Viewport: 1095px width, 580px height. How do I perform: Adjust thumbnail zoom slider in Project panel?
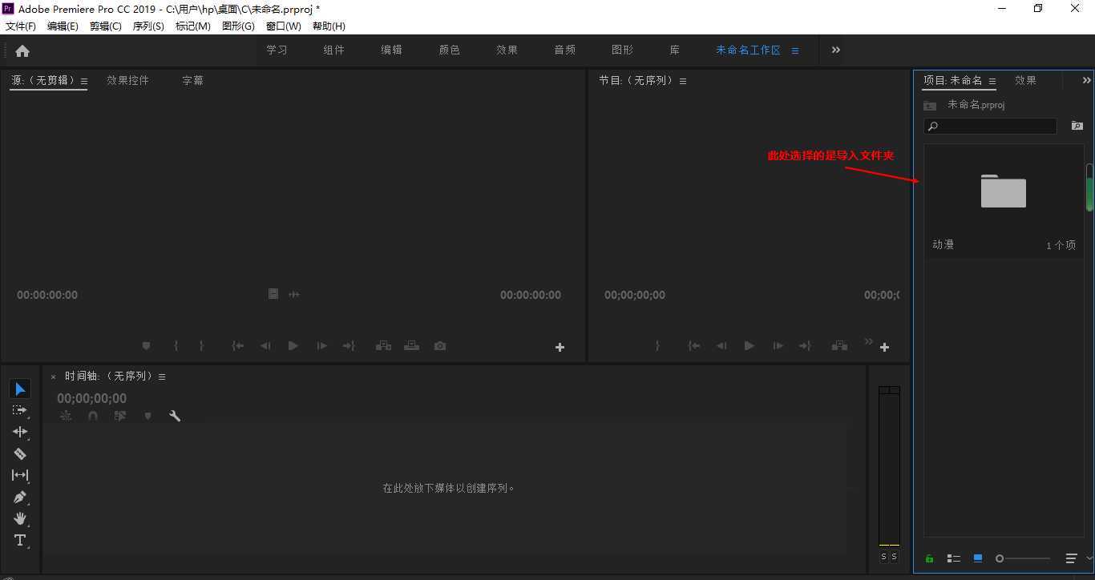click(1023, 558)
